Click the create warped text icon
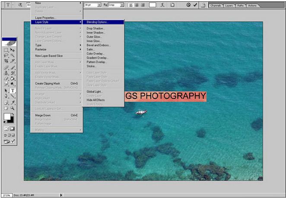The image size is (286, 198). pos(162,5)
